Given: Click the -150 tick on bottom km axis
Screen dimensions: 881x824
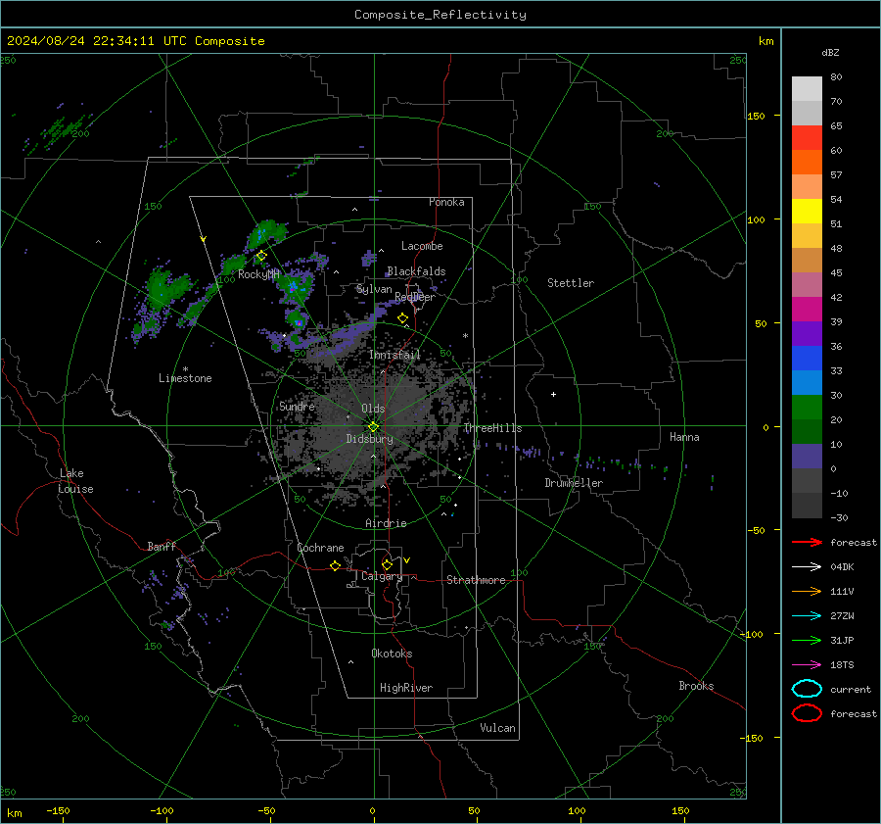Looking at the screenshot, I should click(x=58, y=810).
